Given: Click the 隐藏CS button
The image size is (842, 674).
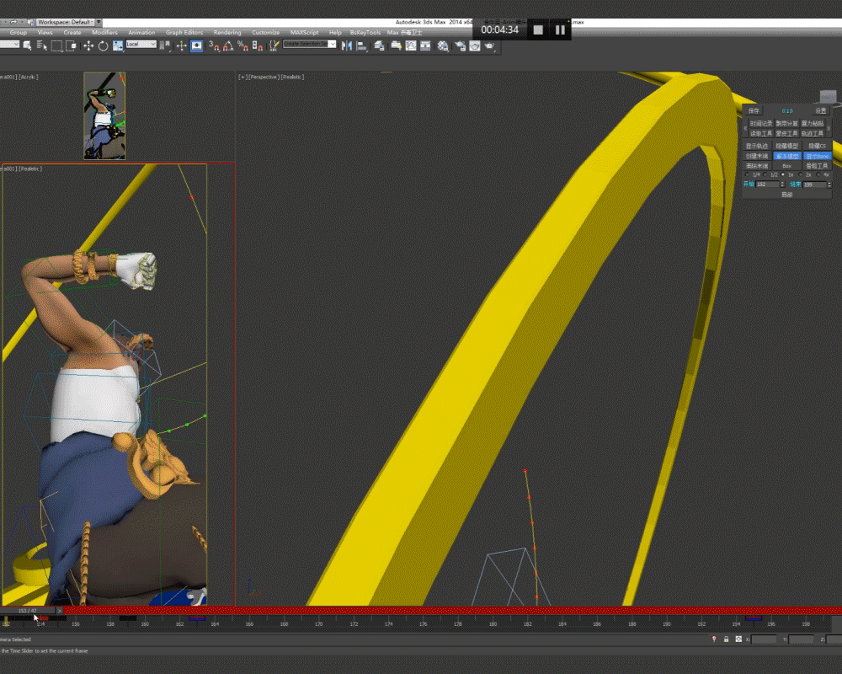Looking at the screenshot, I should (x=818, y=146).
